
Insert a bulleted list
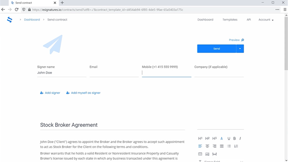[x=229, y=146]
